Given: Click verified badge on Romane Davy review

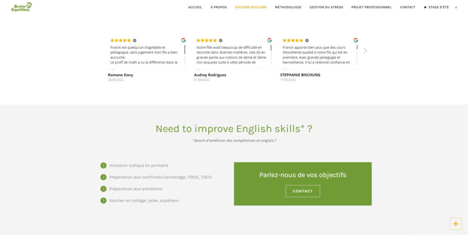Looking at the screenshot, I should tap(135, 41).
